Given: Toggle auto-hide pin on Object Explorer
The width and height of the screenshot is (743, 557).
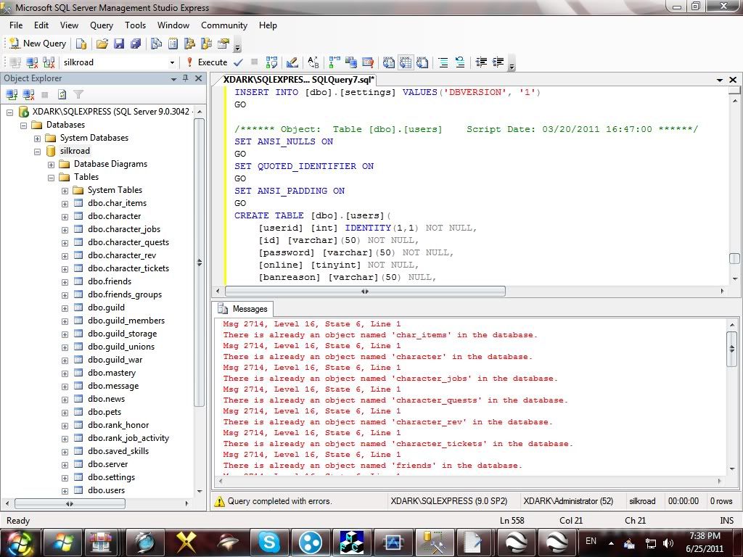Looking at the screenshot, I should pos(186,78).
